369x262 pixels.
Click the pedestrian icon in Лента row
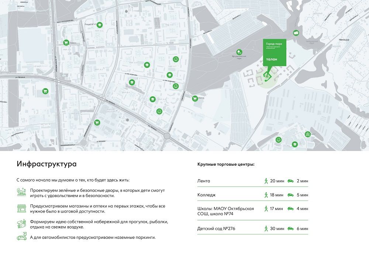[265, 181]
